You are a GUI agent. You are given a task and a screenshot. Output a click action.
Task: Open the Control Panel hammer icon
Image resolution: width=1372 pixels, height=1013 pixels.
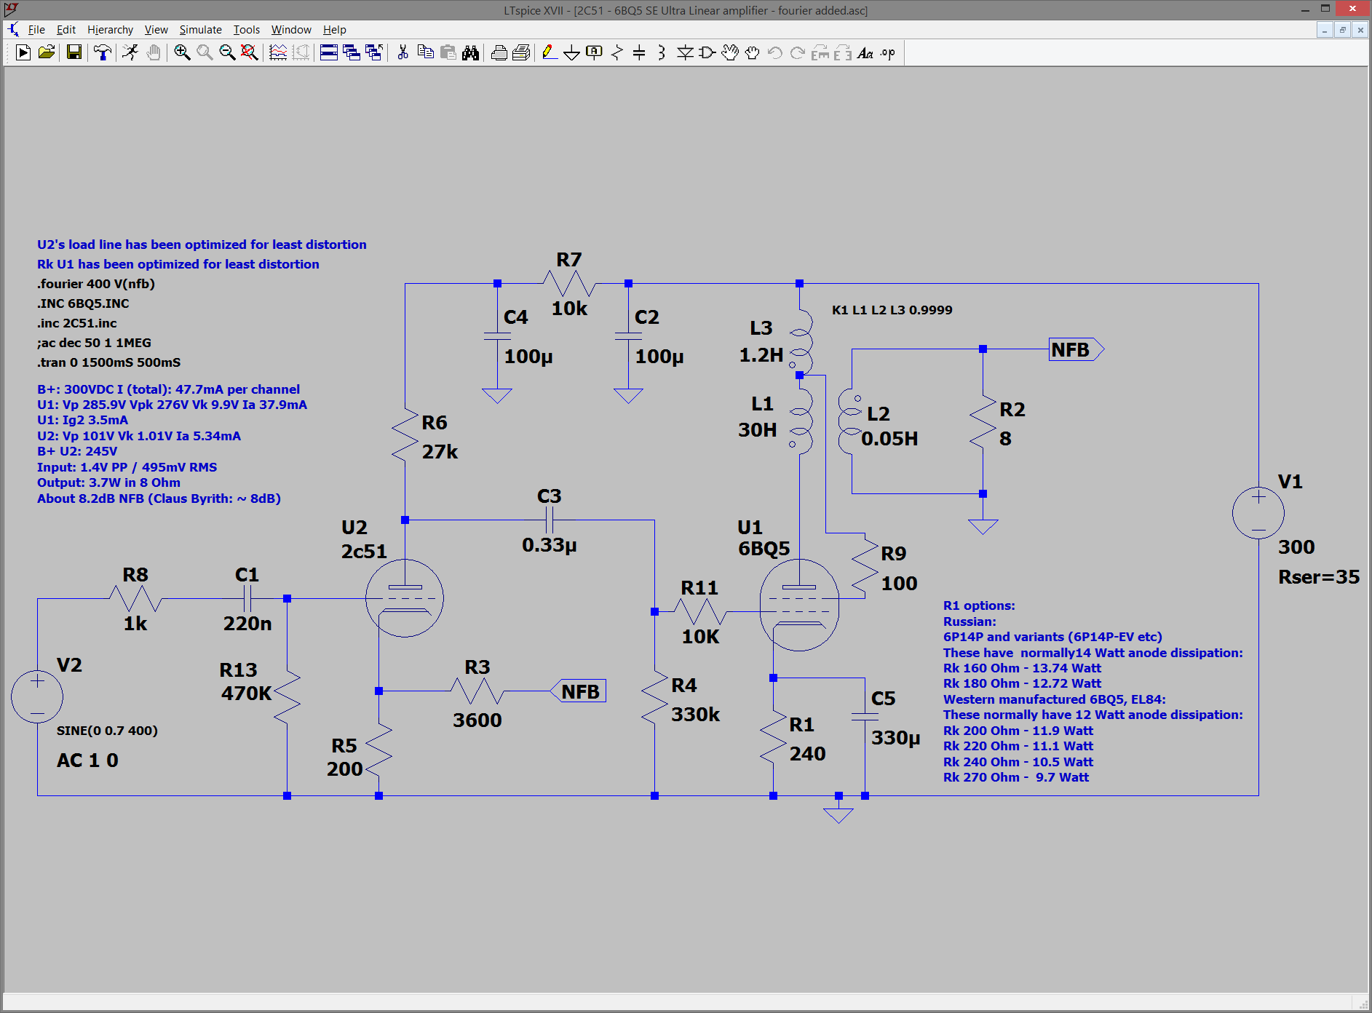[103, 52]
